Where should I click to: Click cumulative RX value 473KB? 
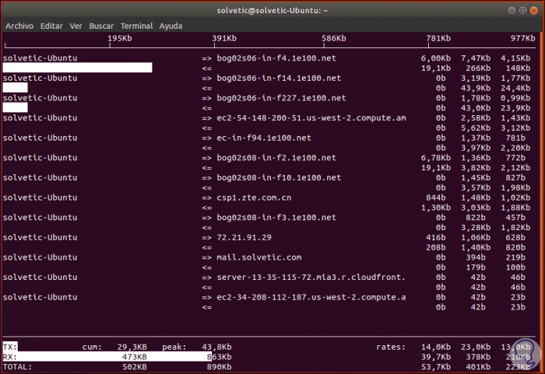tap(134, 357)
